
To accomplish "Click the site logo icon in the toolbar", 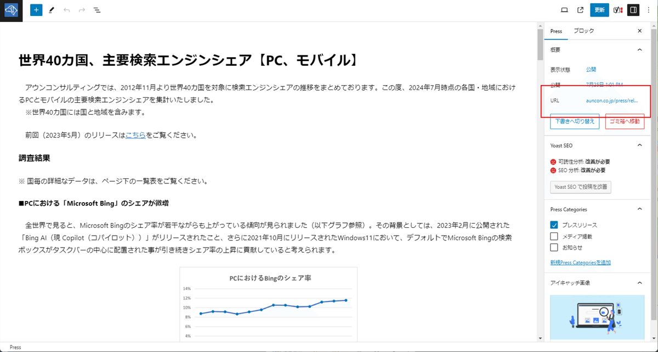I will pyautogui.click(x=11, y=10).
